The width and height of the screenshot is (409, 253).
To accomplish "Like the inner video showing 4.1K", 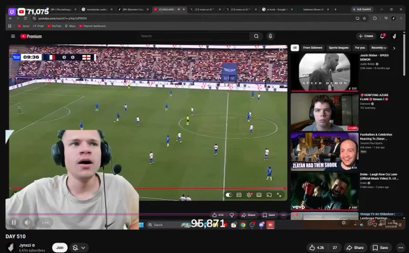I will click(x=218, y=215).
